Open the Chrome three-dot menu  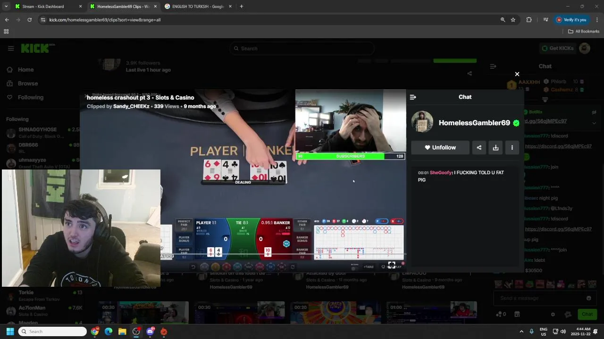click(x=597, y=20)
